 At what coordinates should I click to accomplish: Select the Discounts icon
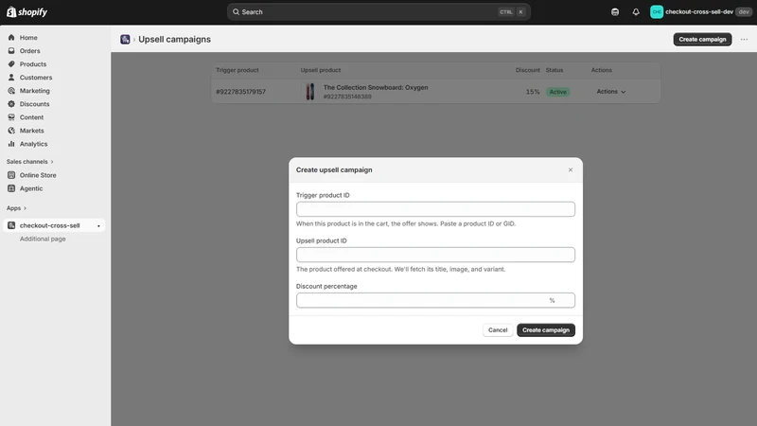point(11,104)
